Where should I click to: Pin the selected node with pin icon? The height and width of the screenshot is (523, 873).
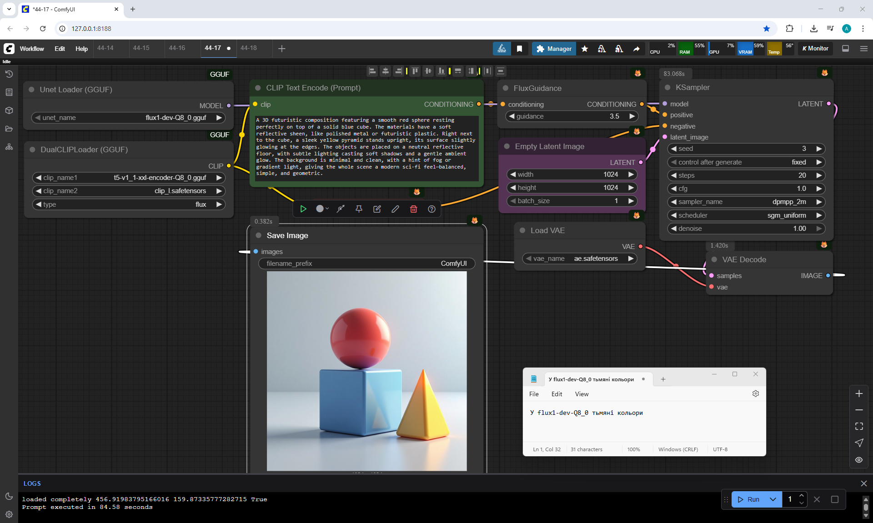[x=359, y=209]
